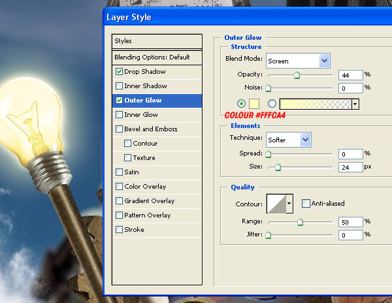Open the gradient picker dropdown arrow
Viewport: 392px width, 303px height.
(355, 104)
